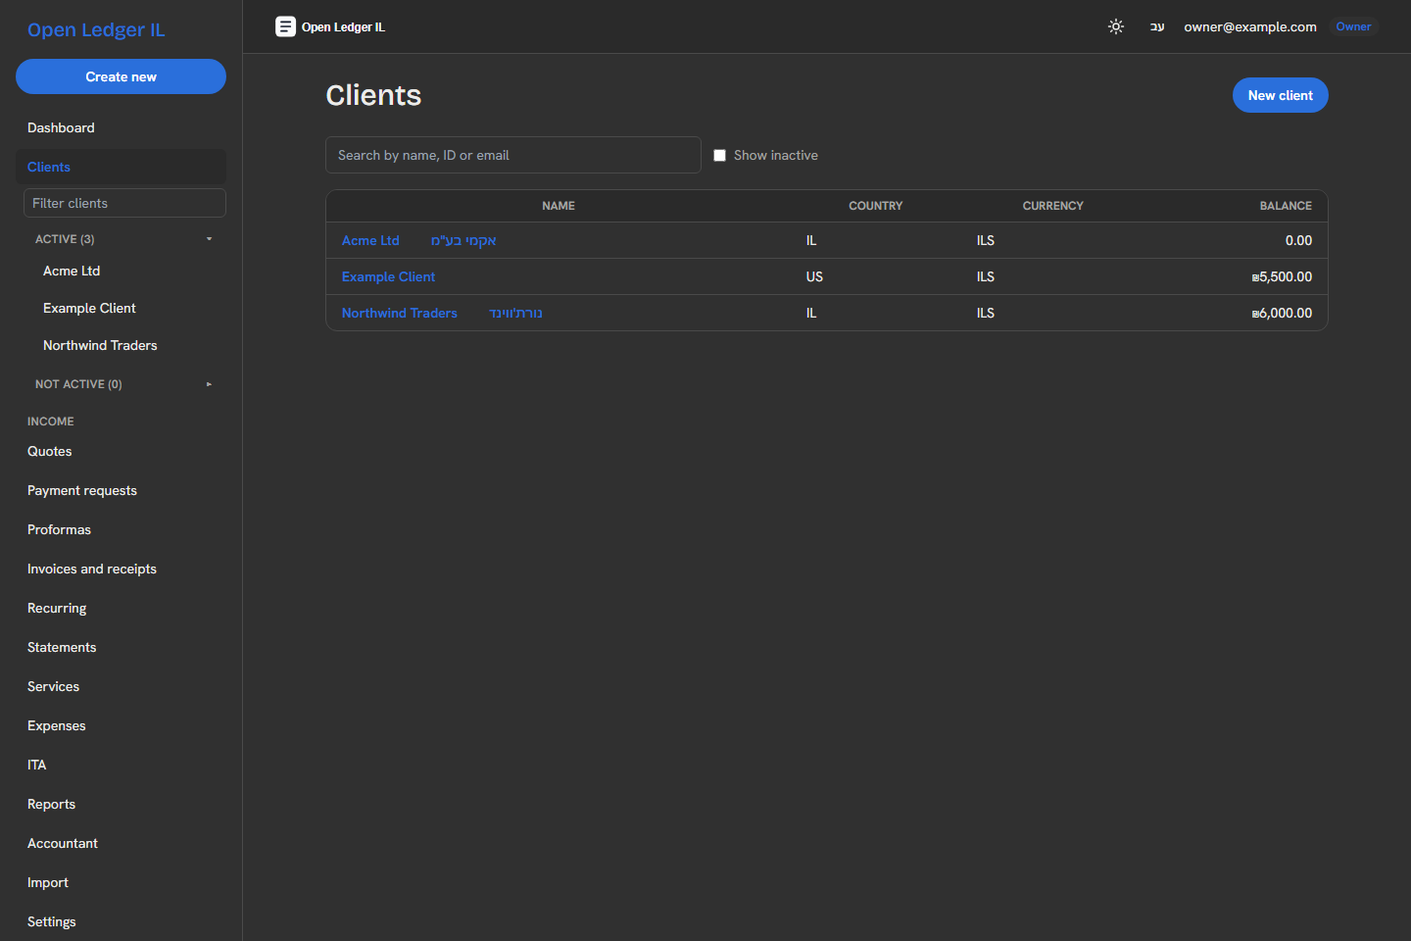View Reports page
Screen dimensions: 1411x941
(121, 804)
